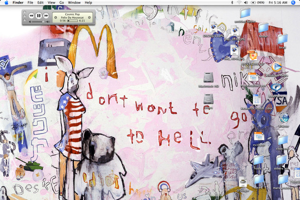Click round button left of Felix Da Housecat
The image size is (300, 200).
[55, 17]
